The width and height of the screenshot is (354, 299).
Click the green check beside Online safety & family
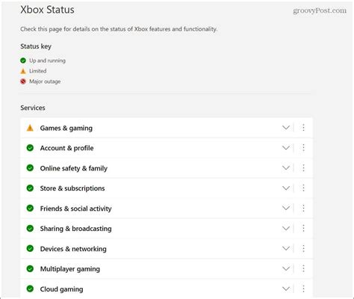pyautogui.click(x=30, y=168)
